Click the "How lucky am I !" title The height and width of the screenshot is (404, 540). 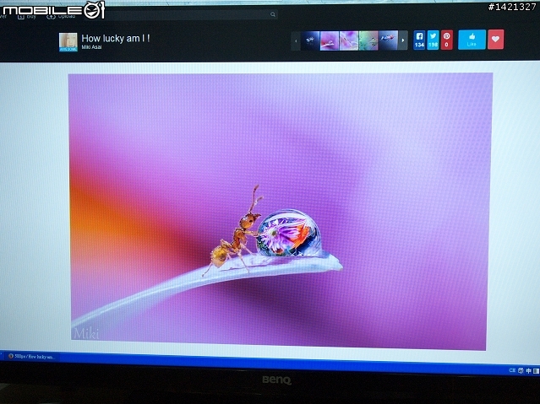point(116,38)
